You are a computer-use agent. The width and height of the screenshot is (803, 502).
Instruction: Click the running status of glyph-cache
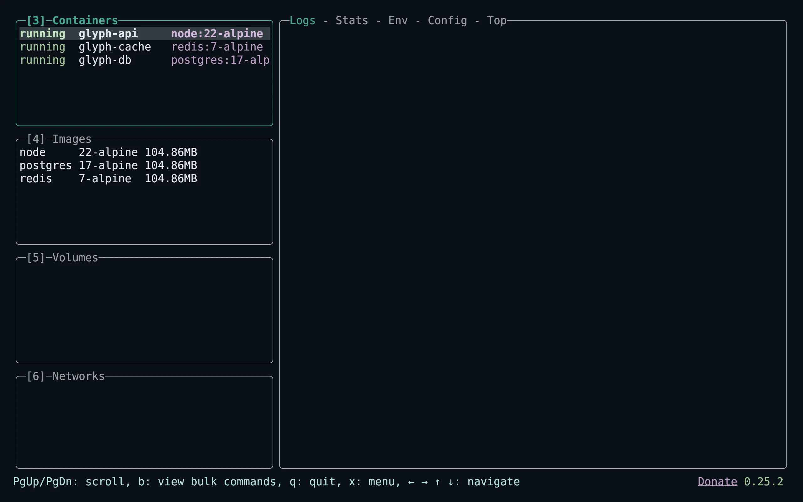click(x=42, y=47)
